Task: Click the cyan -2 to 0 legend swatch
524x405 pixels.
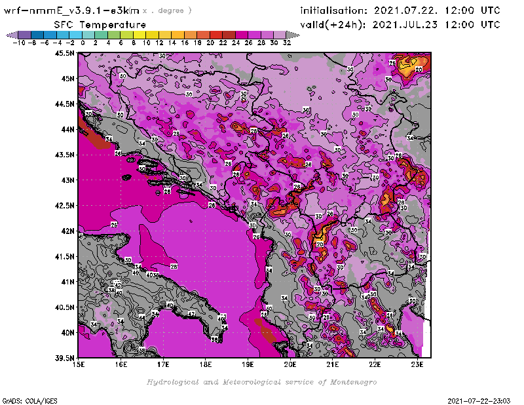Action: (75, 35)
